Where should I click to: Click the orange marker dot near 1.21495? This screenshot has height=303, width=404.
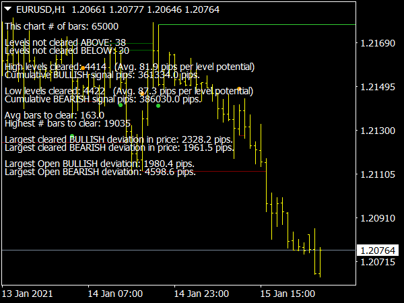tap(239, 89)
